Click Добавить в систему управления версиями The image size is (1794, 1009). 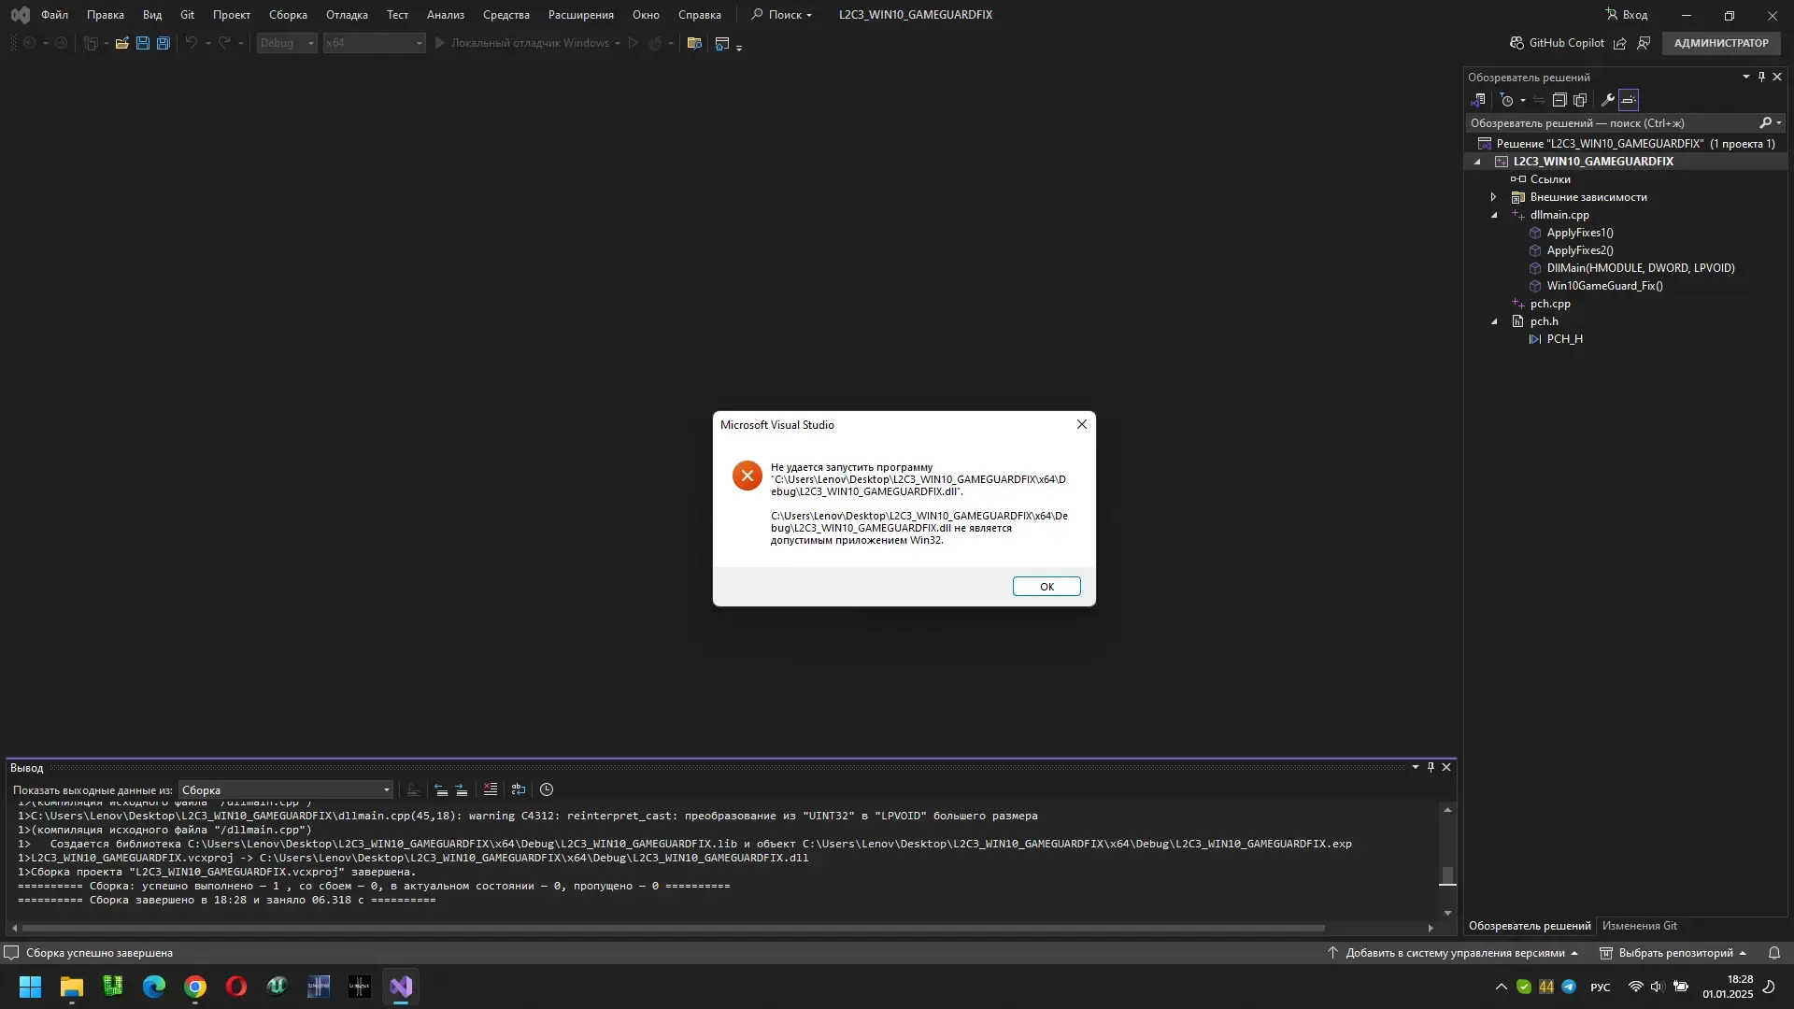point(1453,953)
